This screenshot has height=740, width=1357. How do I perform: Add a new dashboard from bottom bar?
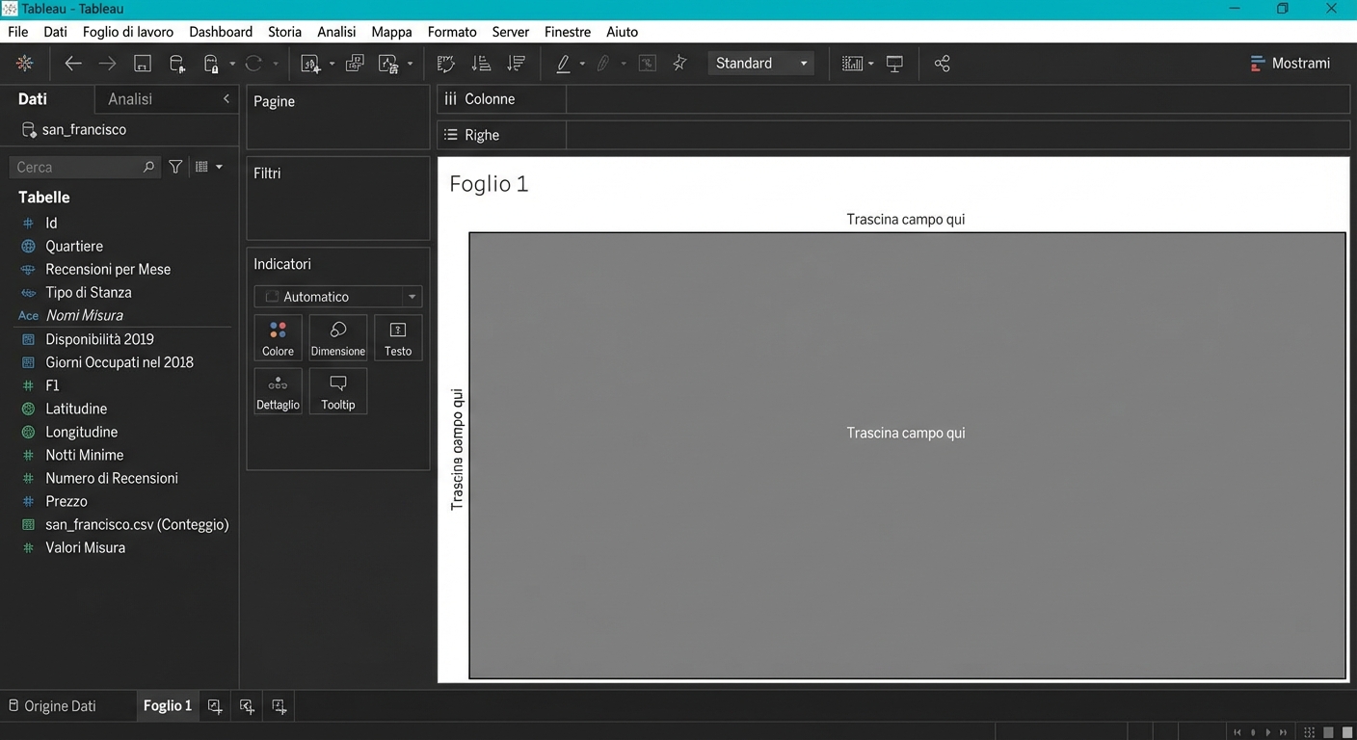247,706
